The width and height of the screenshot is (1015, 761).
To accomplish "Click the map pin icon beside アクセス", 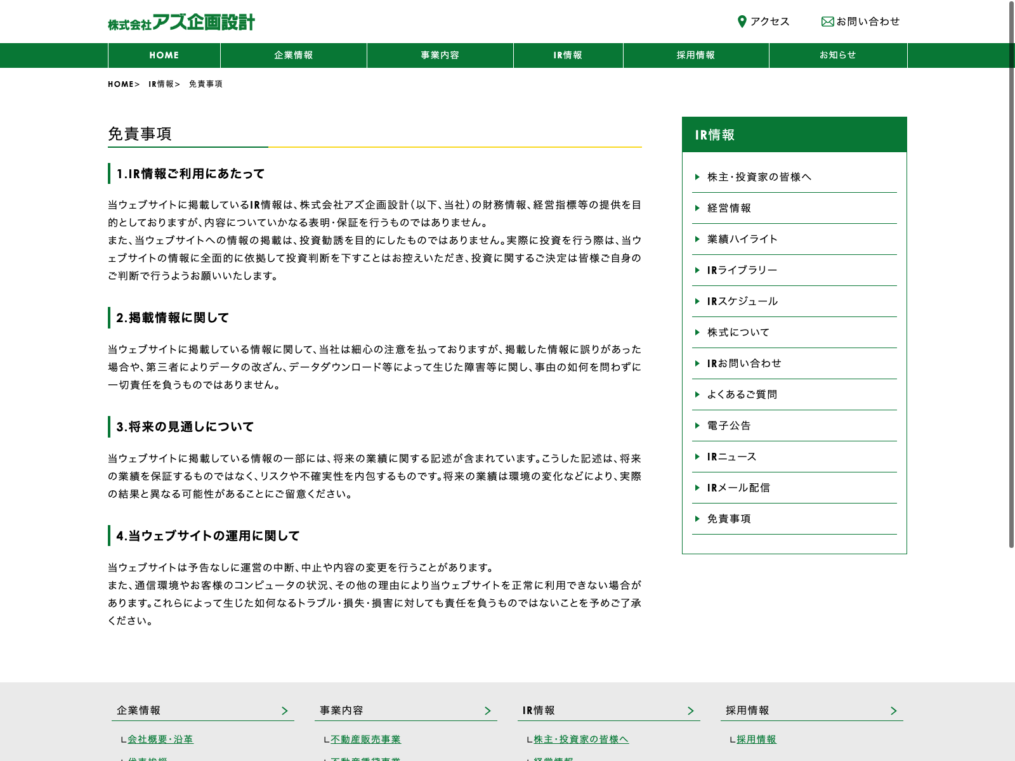I will pos(742,22).
